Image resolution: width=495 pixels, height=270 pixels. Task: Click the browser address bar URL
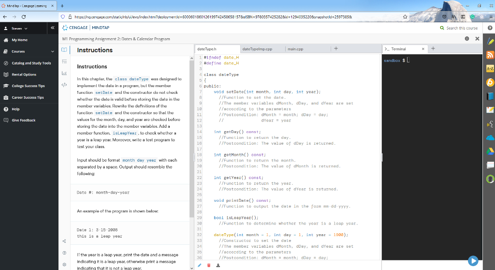pos(213,17)
